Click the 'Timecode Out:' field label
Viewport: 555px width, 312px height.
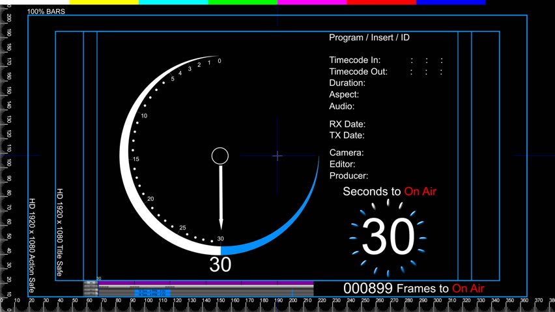pyautogui.click(x=358, y=71)
